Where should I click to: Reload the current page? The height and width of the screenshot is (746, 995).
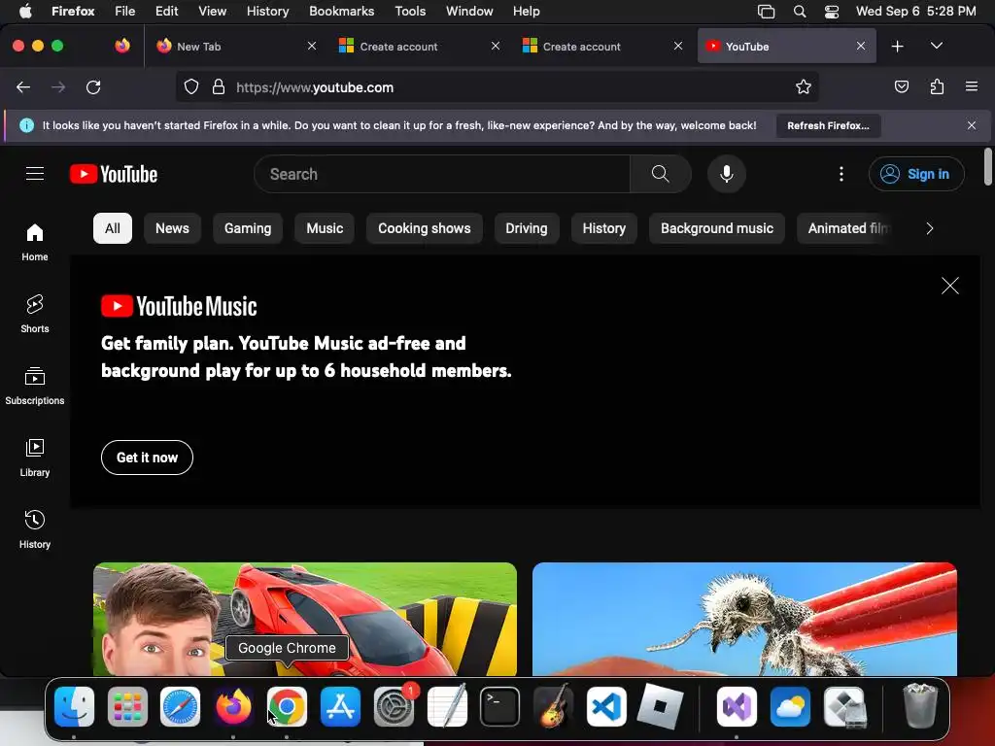click(93, 86)
